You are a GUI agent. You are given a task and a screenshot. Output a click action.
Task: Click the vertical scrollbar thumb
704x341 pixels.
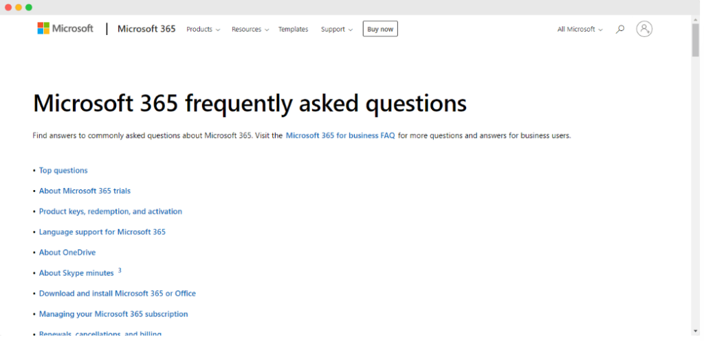click(696, 39)
